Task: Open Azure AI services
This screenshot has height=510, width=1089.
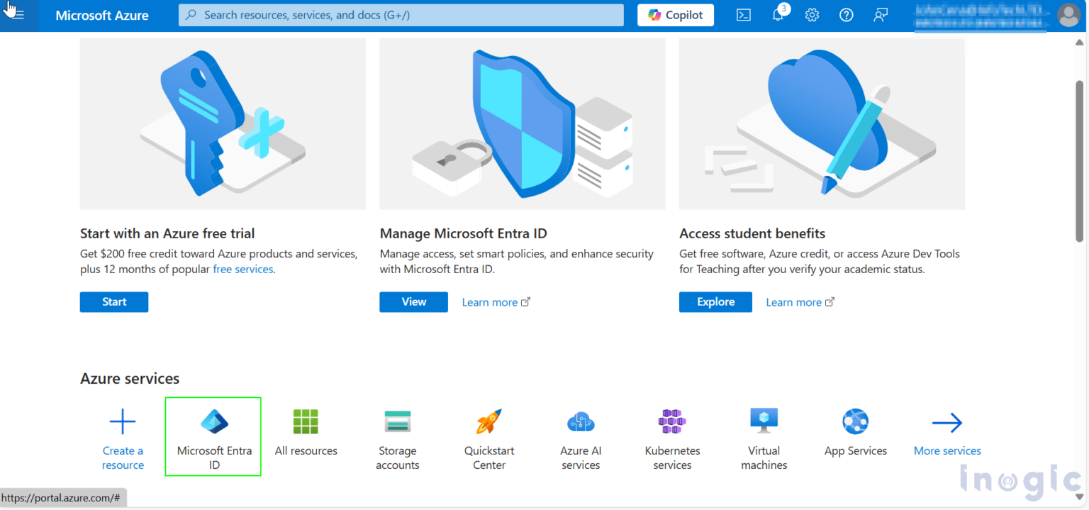Action: [x=580, y=421]
